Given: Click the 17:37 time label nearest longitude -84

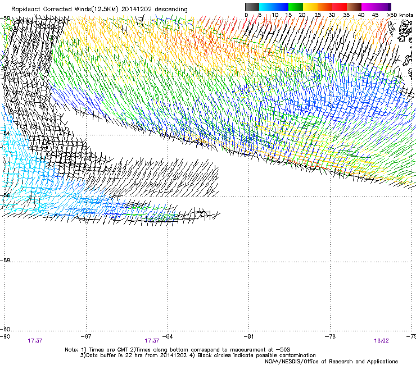Looking at the screenshot, I should tap(152, 341).
